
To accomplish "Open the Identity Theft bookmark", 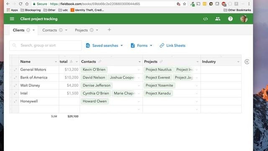I will coord(87,10).
